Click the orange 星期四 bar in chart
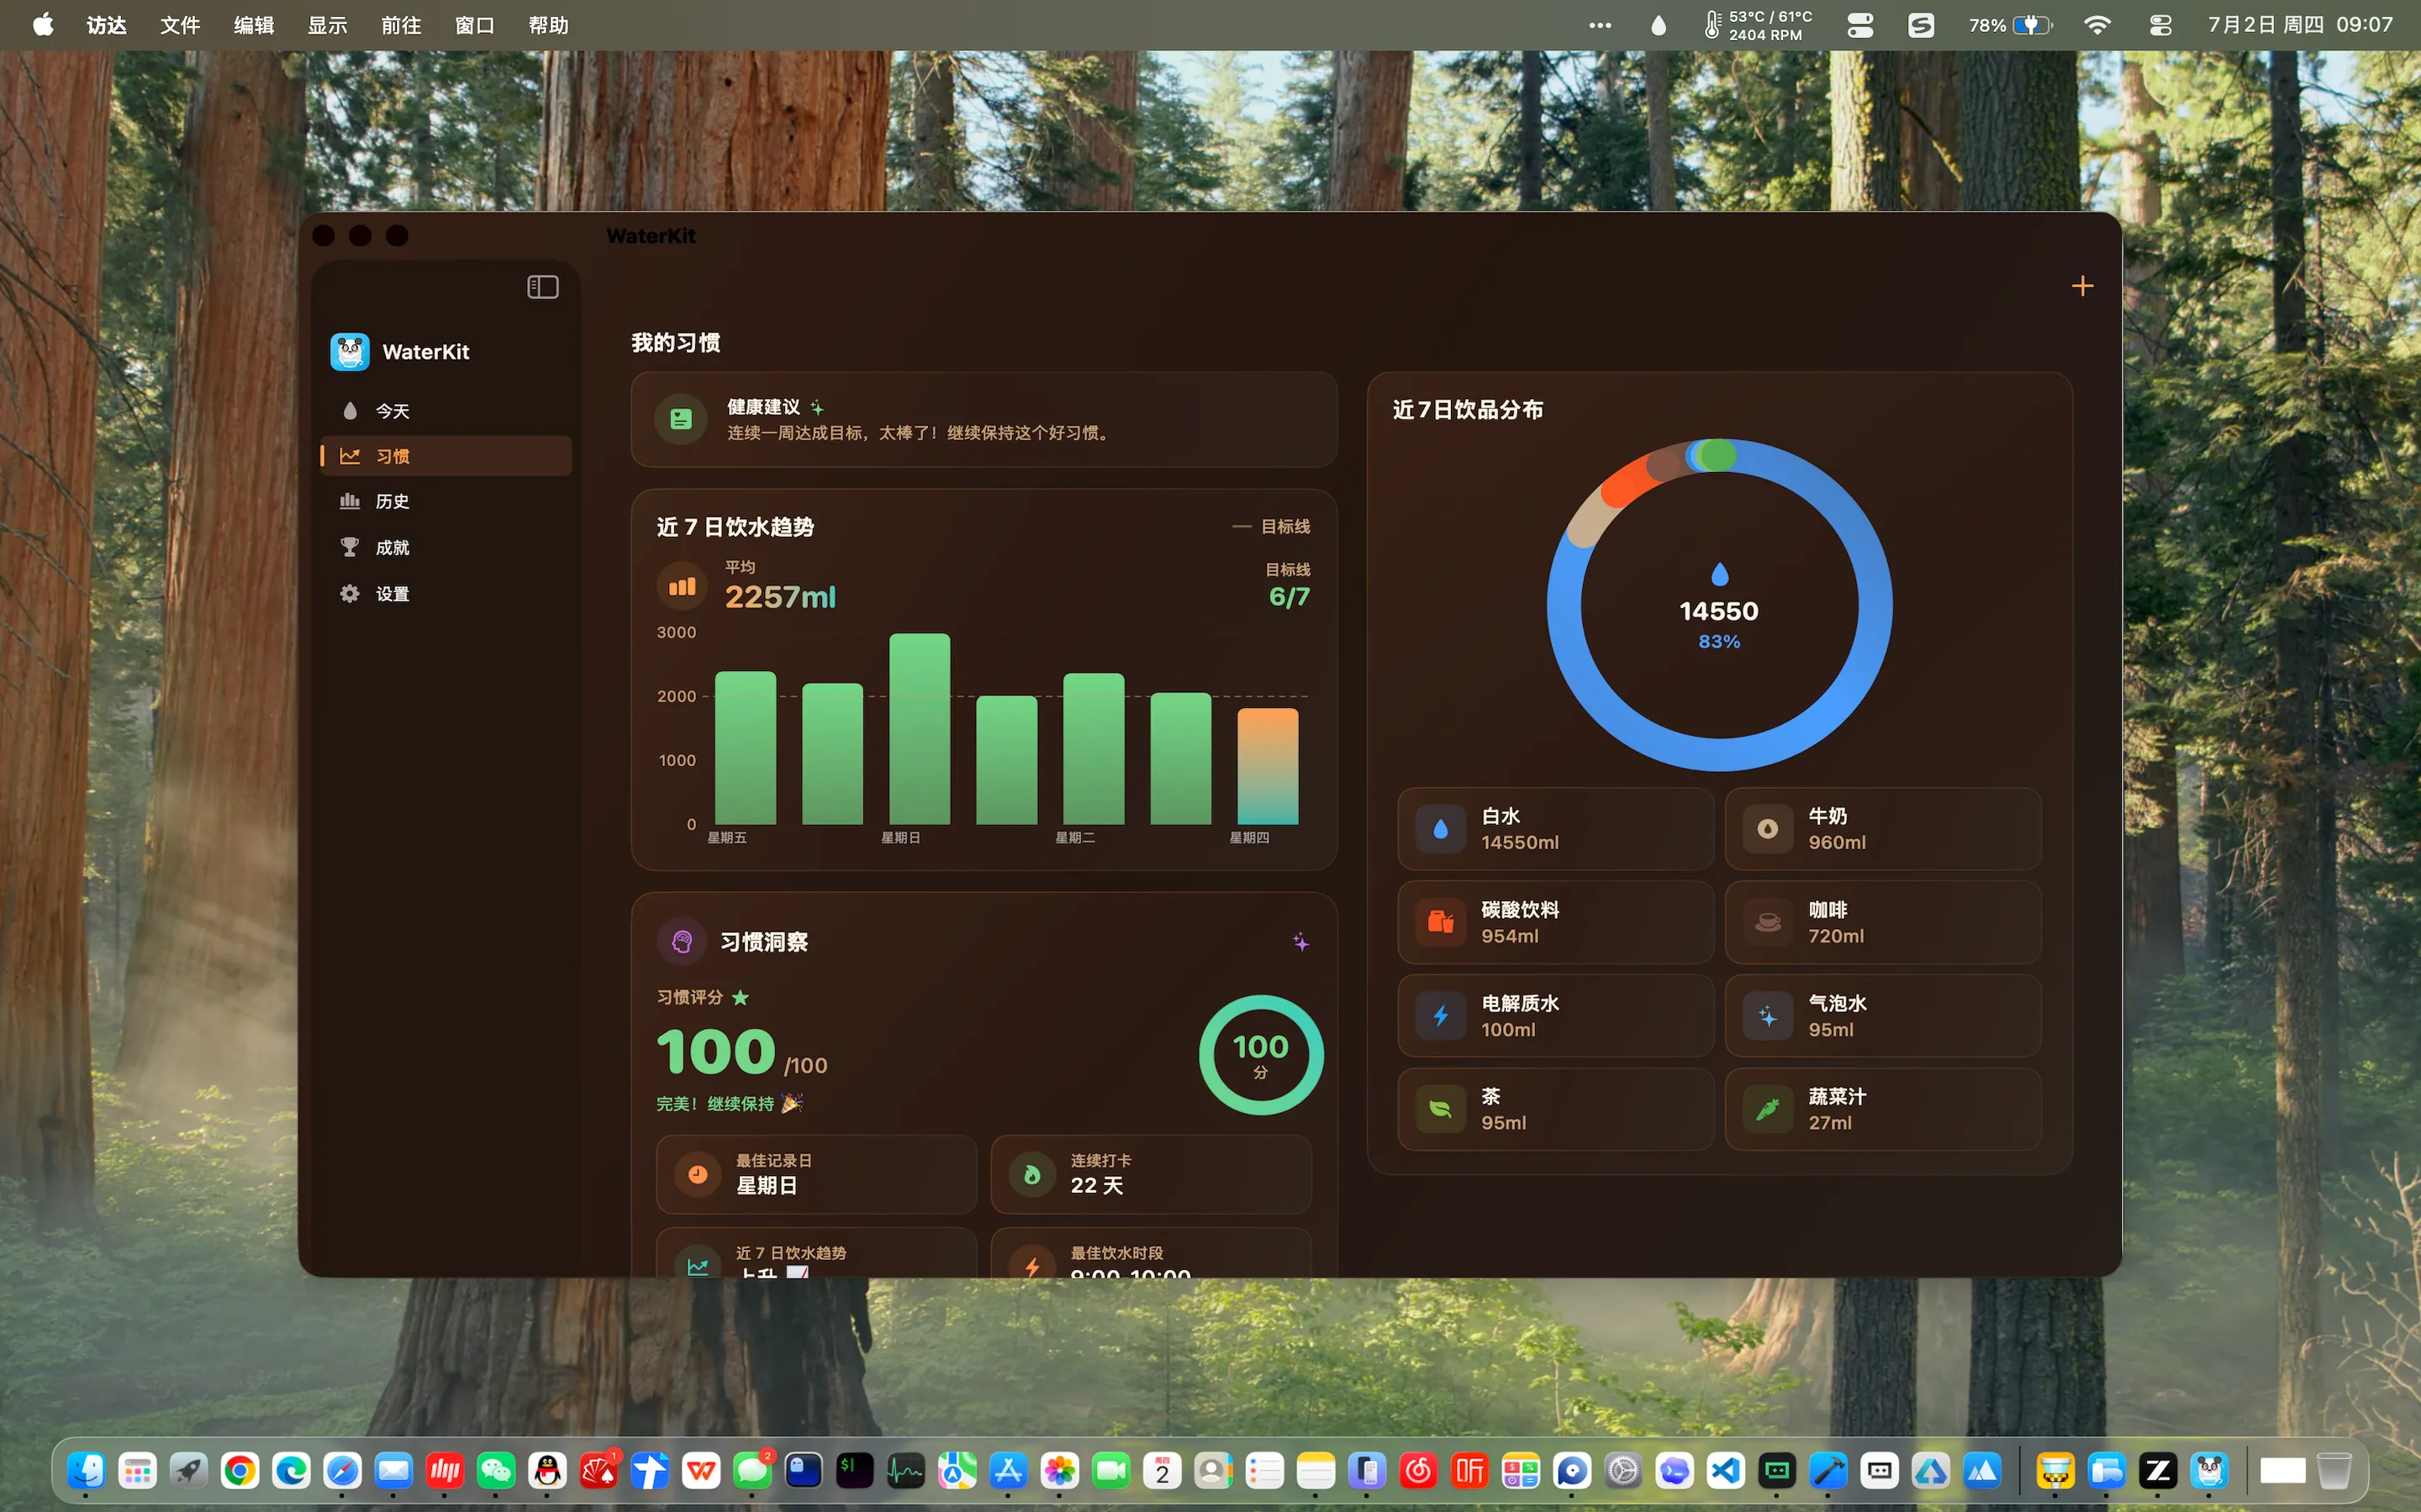 1268,766
